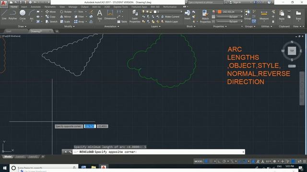Image resolution: width=307 pixels, height=172 pixels.
Task: Open the Insert ribbon tab
Action: (24, 7)
